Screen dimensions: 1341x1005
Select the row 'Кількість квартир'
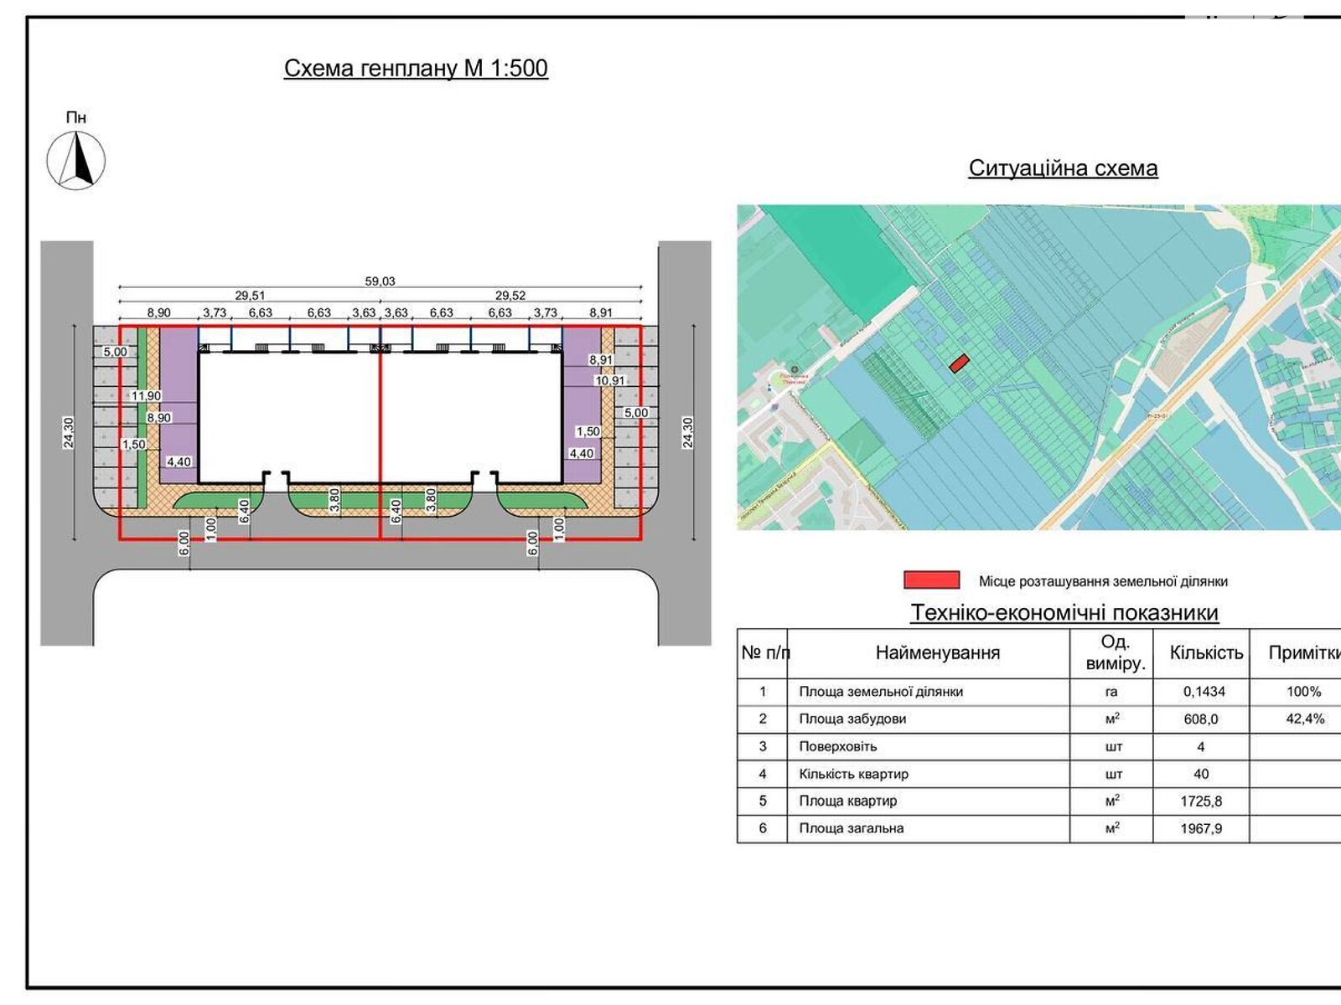1039,774
